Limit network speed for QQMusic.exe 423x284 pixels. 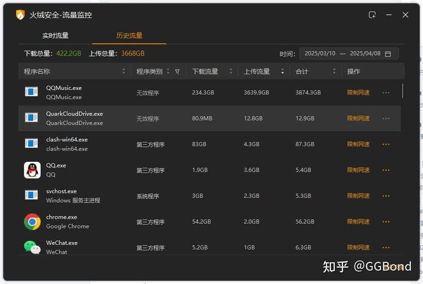pyautogui.click(x=358, y=93)
